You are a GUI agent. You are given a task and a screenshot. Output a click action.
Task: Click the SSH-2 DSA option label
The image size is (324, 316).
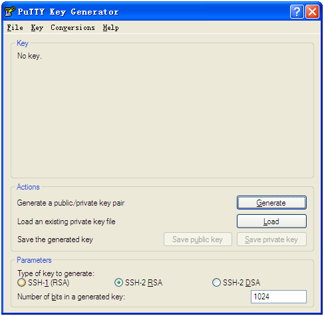(x=242, y=283)
